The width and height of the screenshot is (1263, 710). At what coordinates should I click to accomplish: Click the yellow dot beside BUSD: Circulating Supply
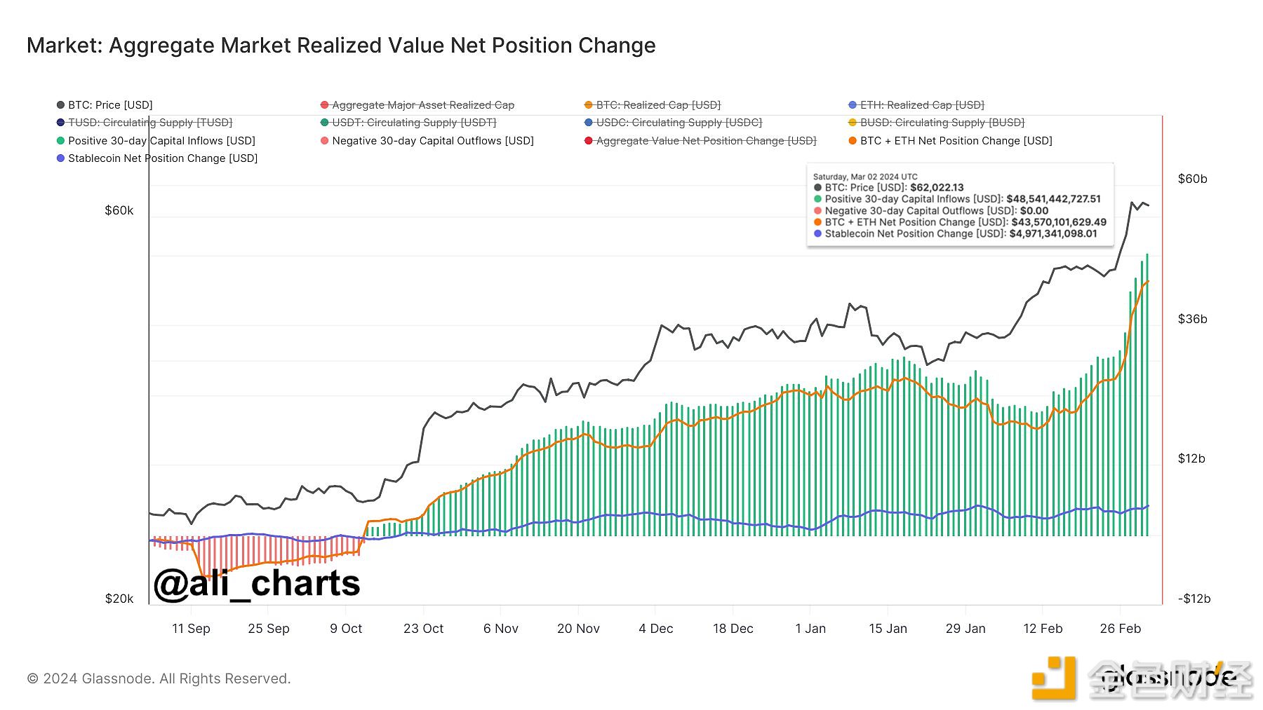(x=853, y=123)
